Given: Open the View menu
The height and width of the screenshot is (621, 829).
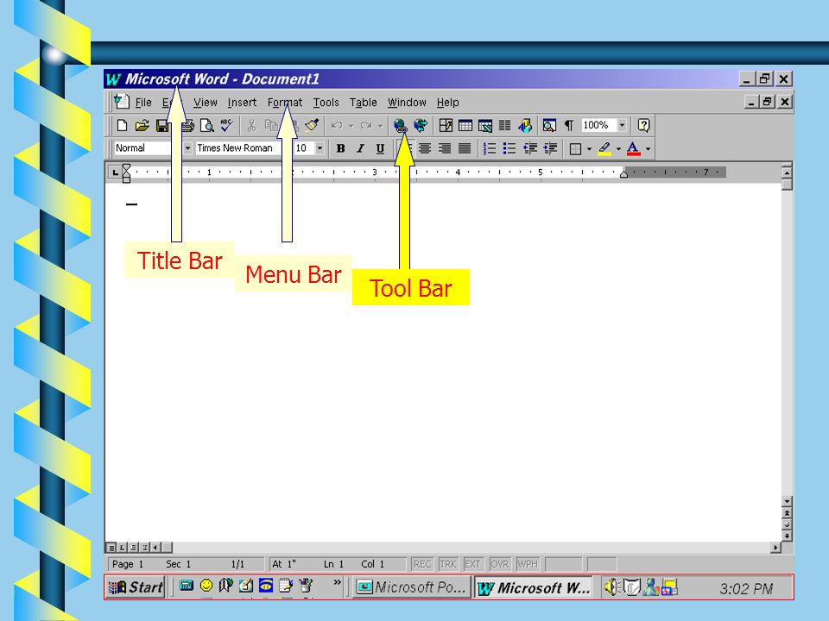Looking at the screenshot, I should (x=206, y=103).
